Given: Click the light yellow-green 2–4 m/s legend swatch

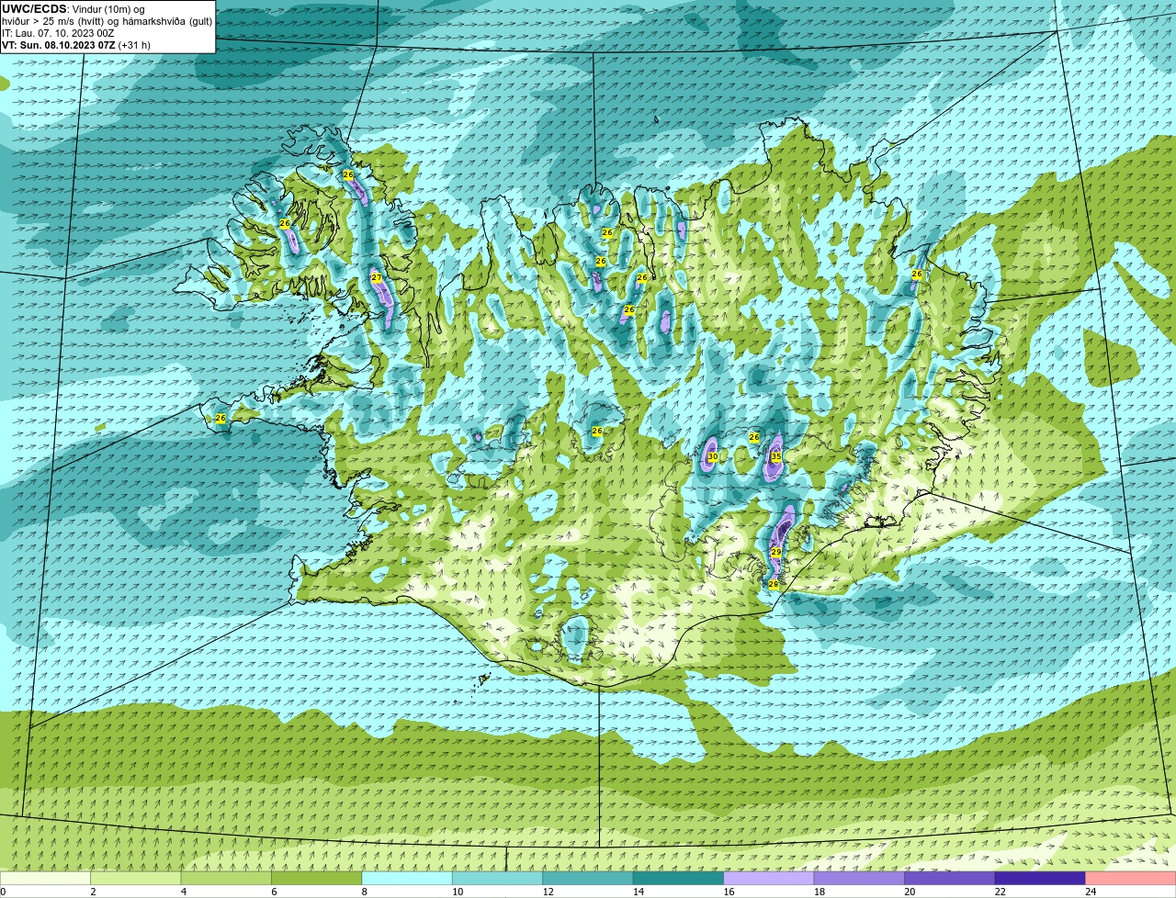Looking at the screenshot, I should (x=137, y=879).
